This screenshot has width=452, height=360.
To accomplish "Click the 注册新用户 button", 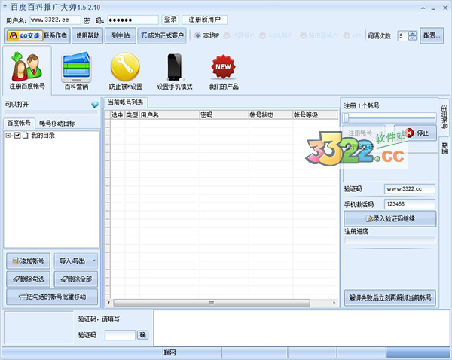I will 204,20.
